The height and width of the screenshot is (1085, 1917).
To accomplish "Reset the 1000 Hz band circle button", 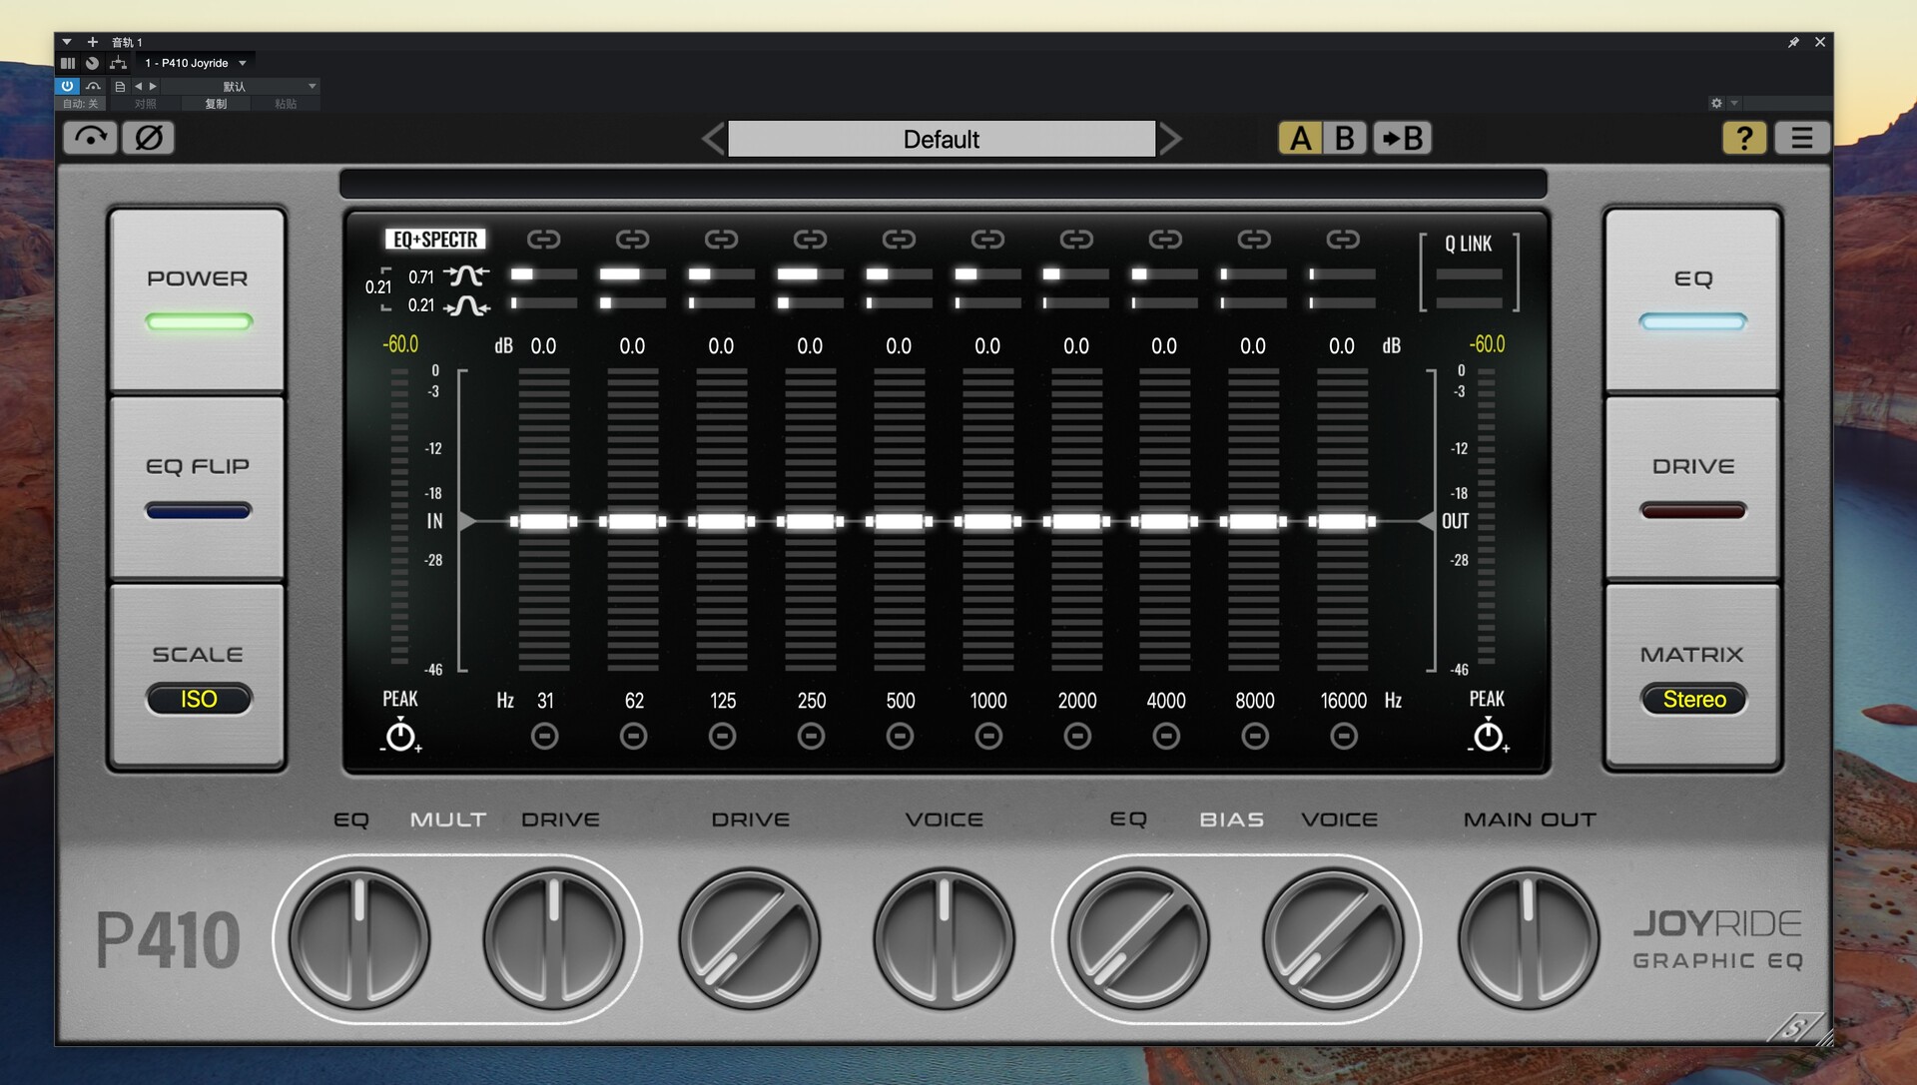I will click(988, 737).
